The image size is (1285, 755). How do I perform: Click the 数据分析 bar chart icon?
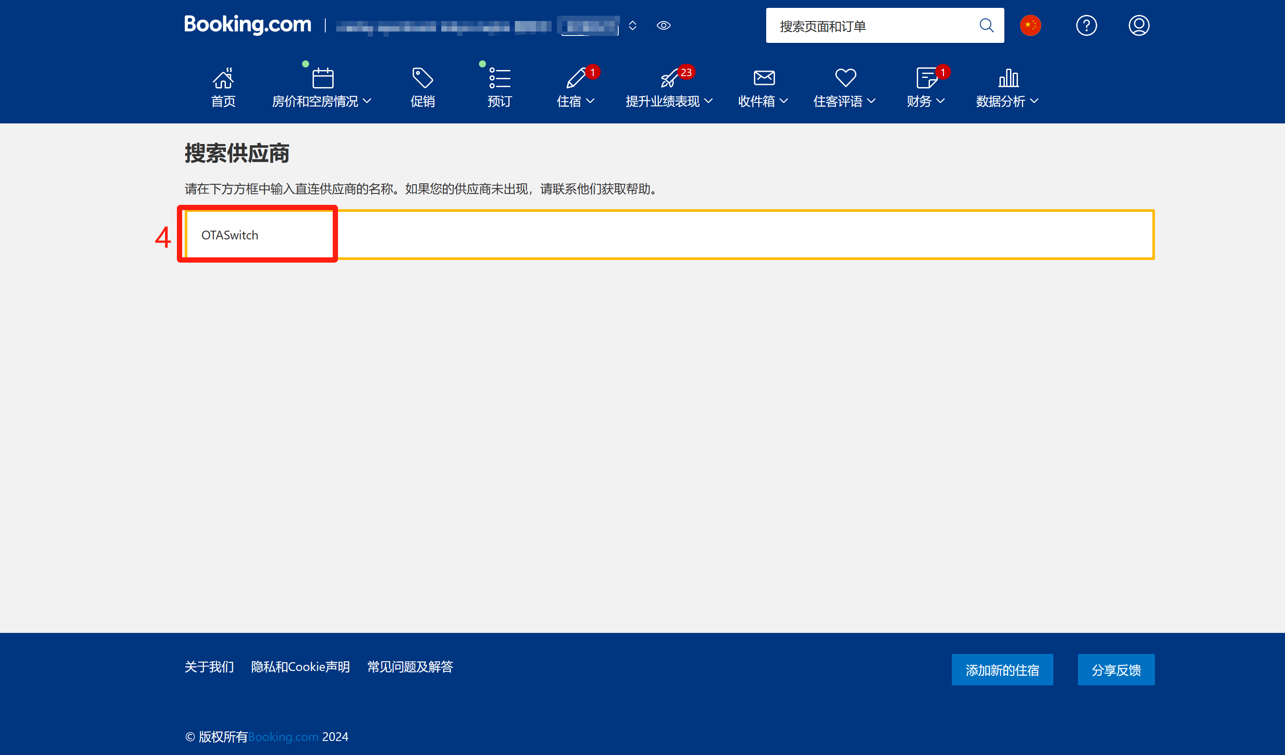click(1008, 78)
